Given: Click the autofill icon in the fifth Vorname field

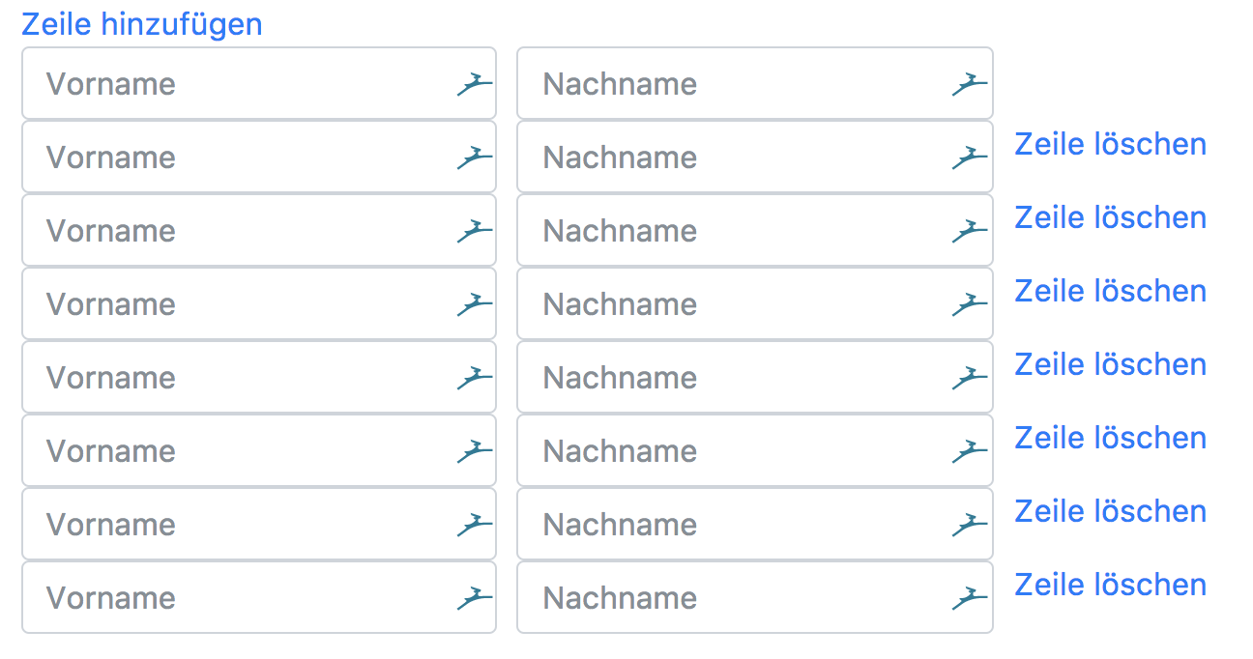Looking at the screenshot, I should 475,378.
